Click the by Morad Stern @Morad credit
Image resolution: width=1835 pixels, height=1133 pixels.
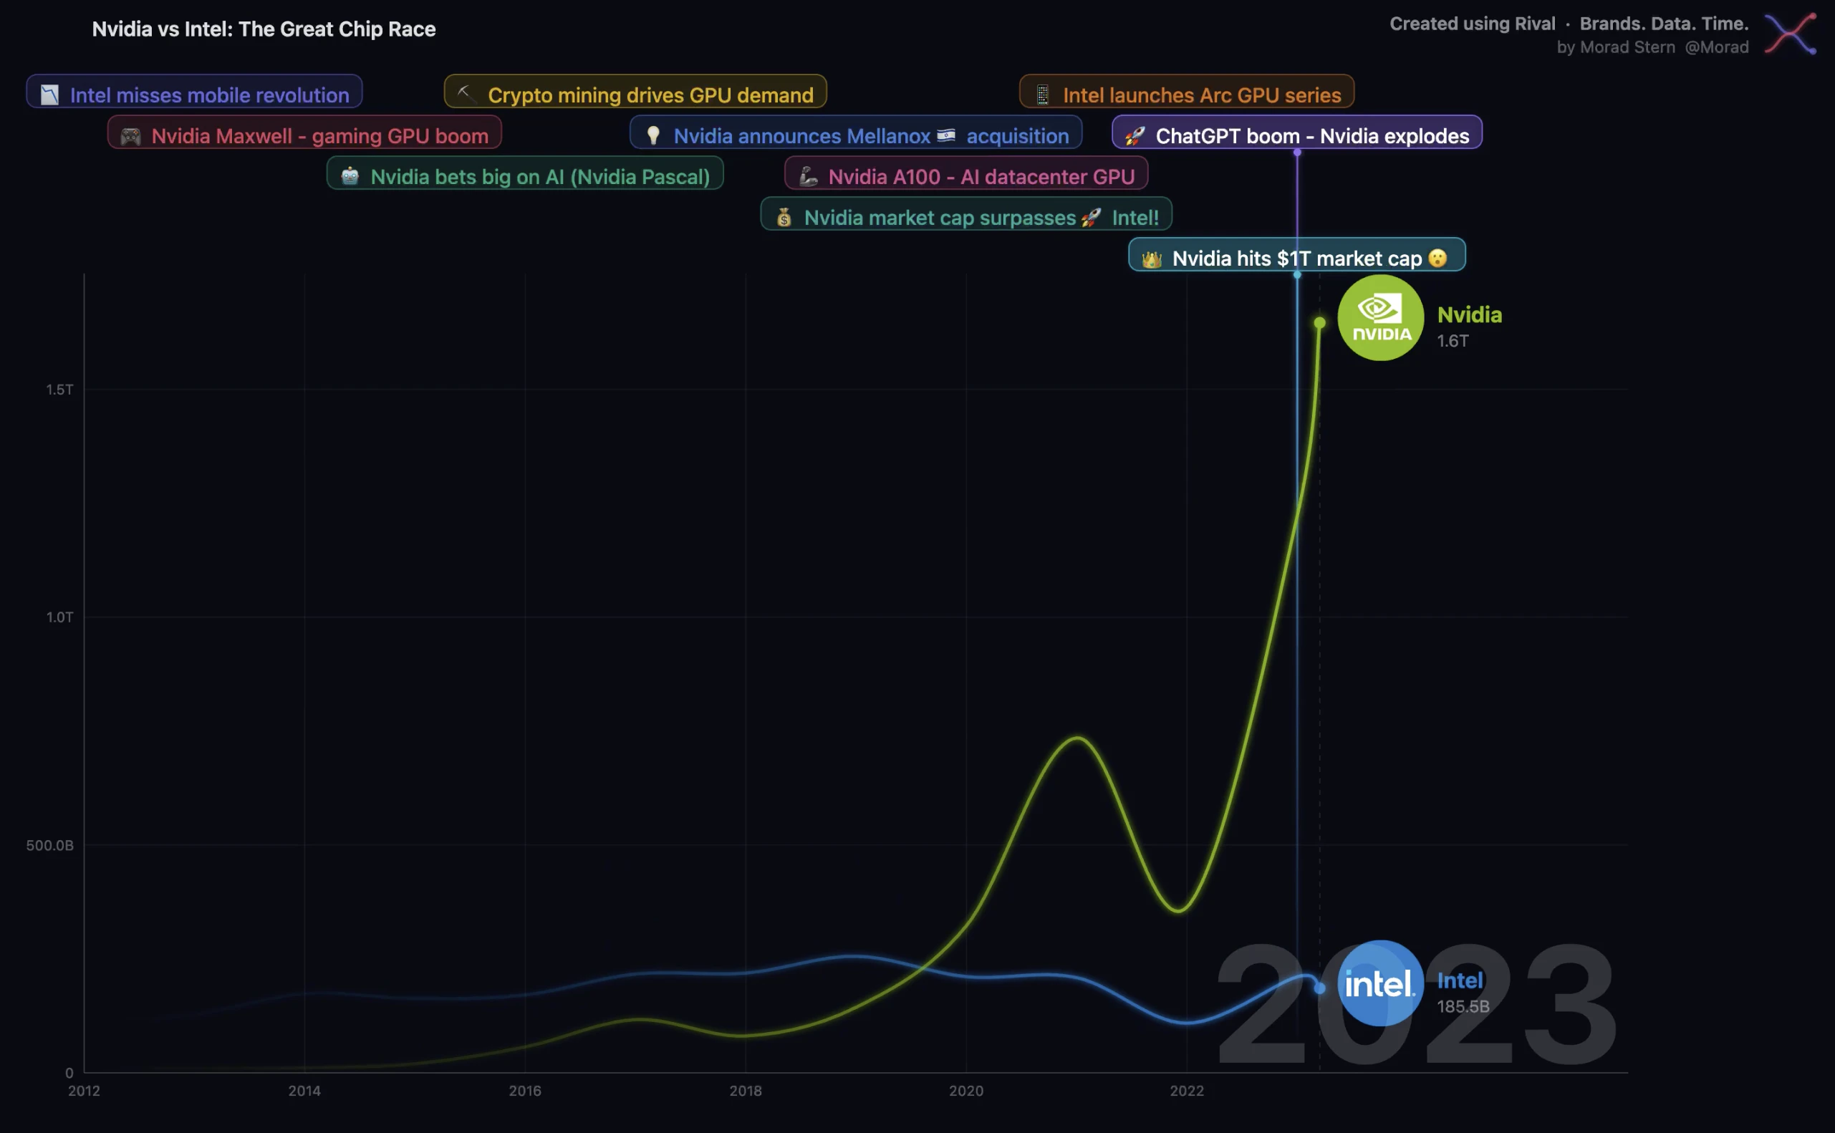tap(1652, 47)
